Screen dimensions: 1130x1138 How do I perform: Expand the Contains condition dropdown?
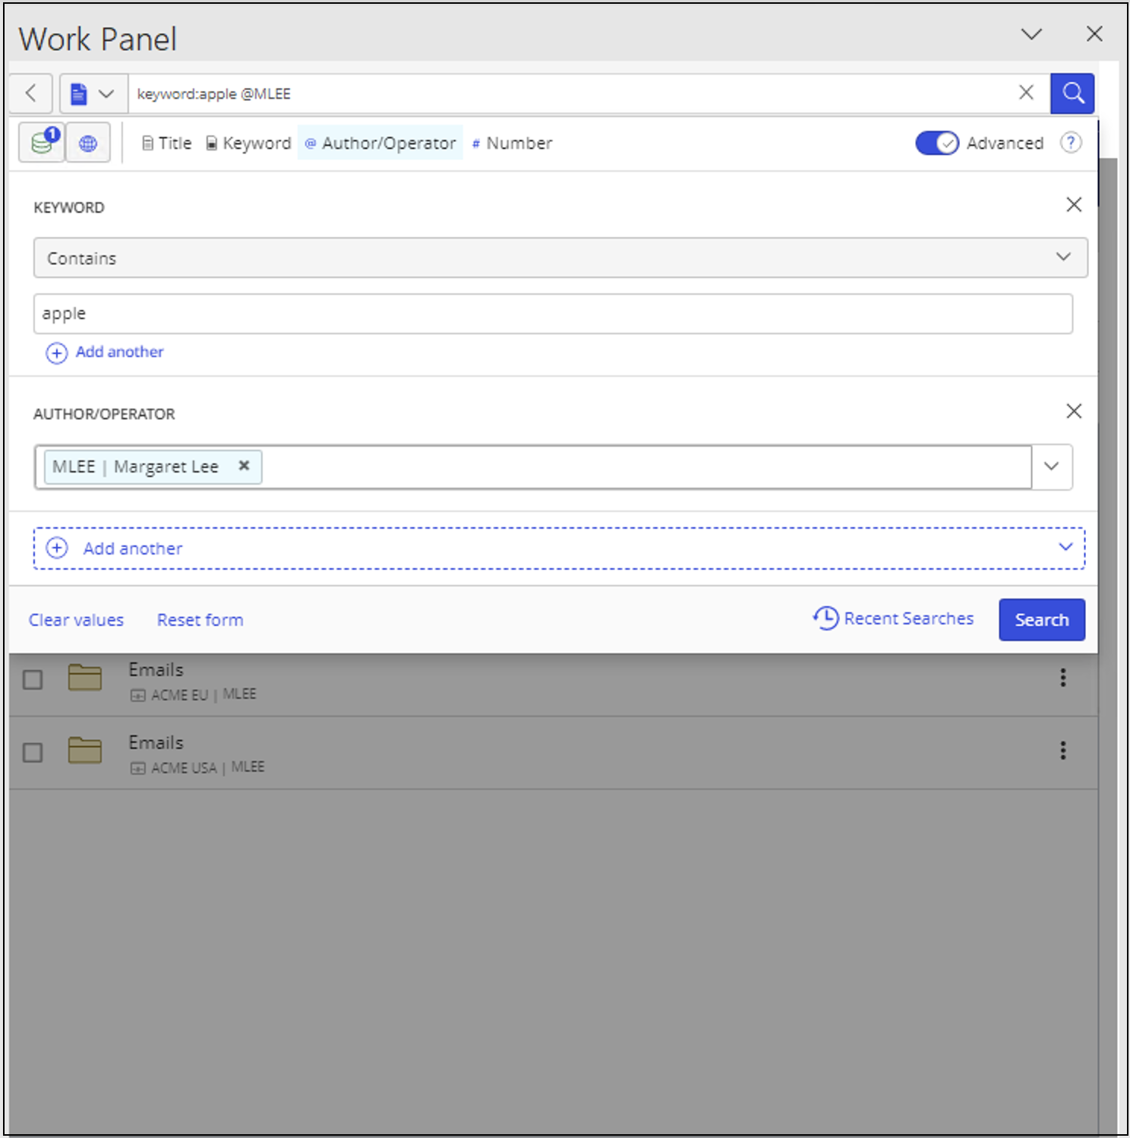[x=1062, y=258]
